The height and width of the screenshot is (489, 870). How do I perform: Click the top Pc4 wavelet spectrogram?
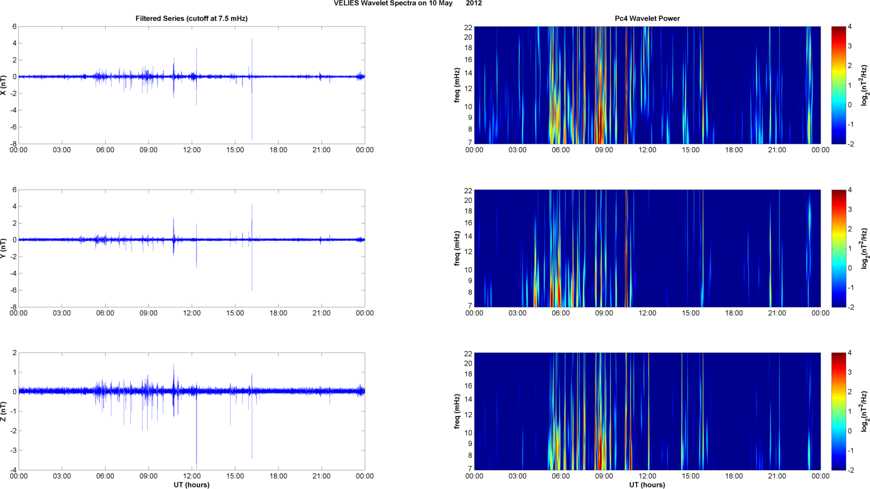coord(647,85)
